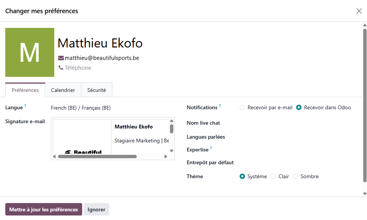Click the envelope icon beside the email

click(61, 58)
